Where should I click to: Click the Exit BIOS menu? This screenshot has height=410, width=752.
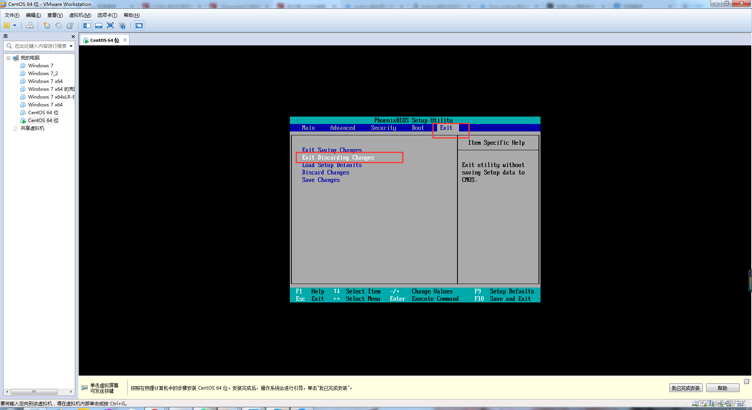click(x=446, y=128)
